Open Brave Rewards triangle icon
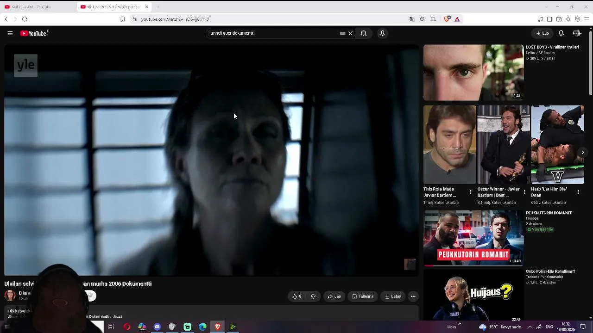This screenshot has height=333, width=593. pyautogui.click(x=457, y=19)
